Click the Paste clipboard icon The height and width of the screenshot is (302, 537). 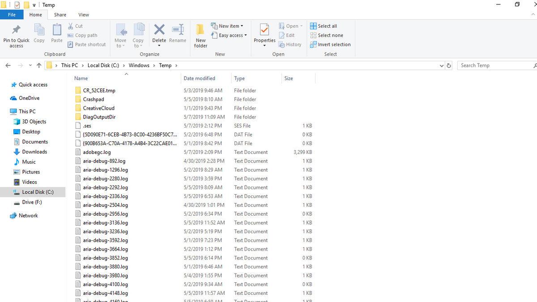pos(57,30)
